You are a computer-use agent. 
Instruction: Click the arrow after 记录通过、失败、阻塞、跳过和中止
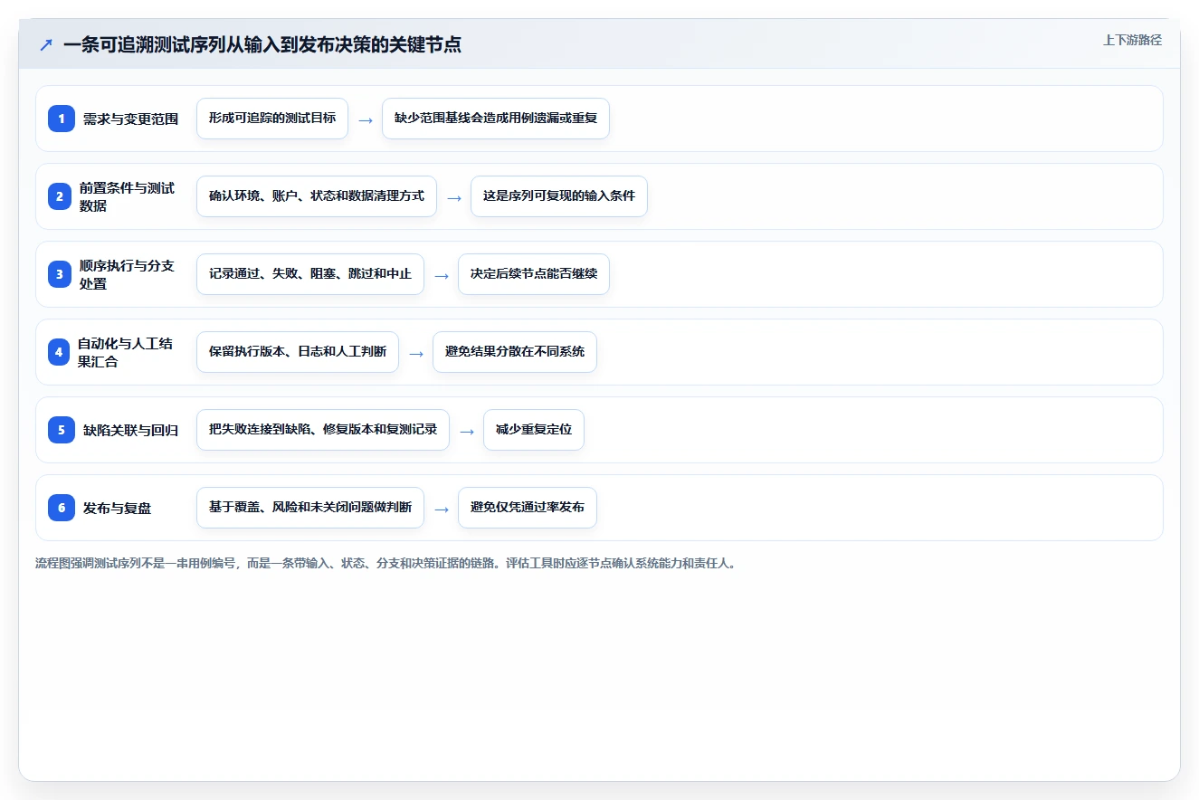442,275
